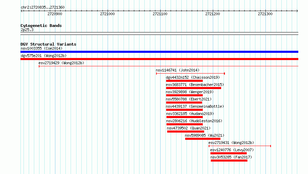Screen dimensions: 308x174
Task: Click the Cytogenetic Bands track title
Action: point(41,26)
